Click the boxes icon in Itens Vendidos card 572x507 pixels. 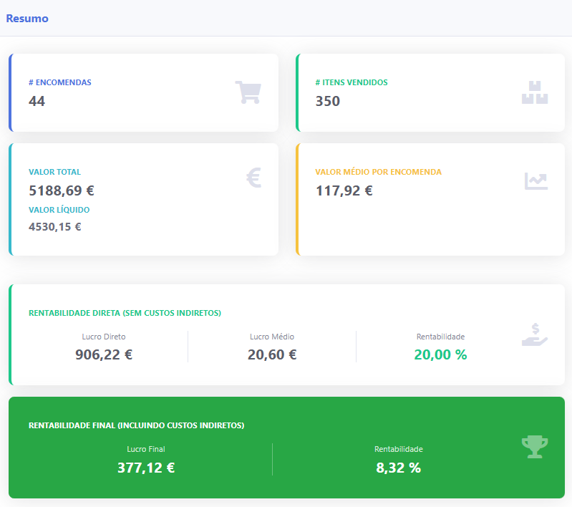[534, 92]
